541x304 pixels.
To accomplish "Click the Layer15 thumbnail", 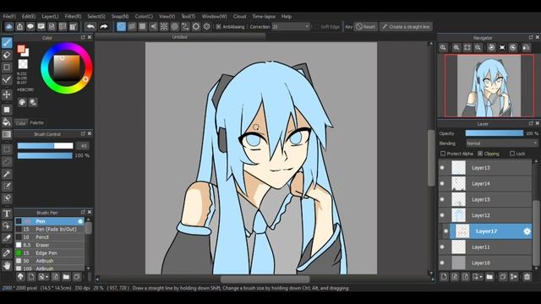I will pos(458,199).
